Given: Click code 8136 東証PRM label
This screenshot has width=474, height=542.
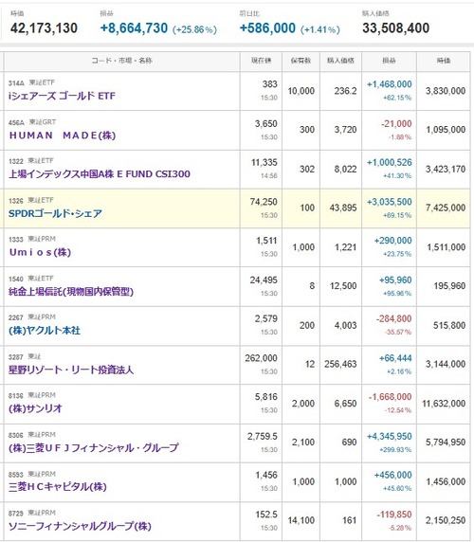Looking at the screenshot, I should click(32, 395).
